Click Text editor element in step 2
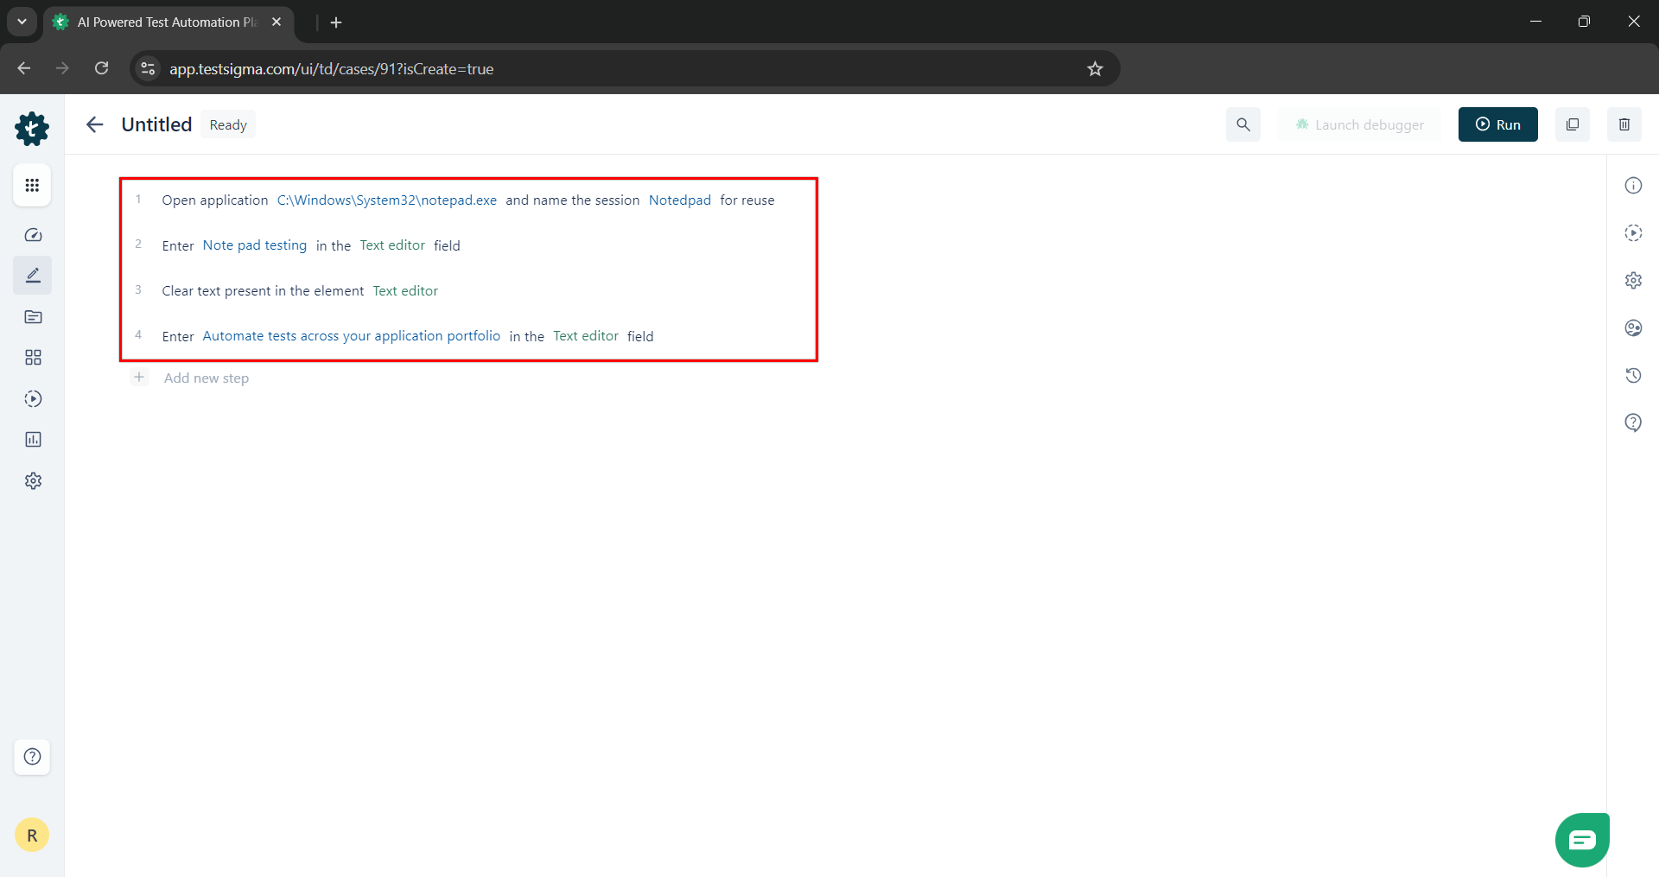 tap(392, 245)
